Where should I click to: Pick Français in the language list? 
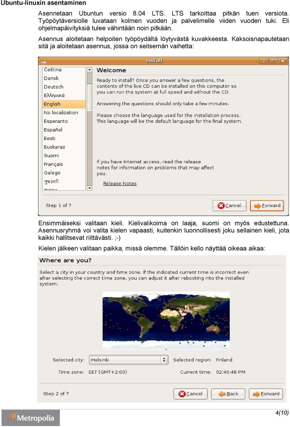[64, 164]
